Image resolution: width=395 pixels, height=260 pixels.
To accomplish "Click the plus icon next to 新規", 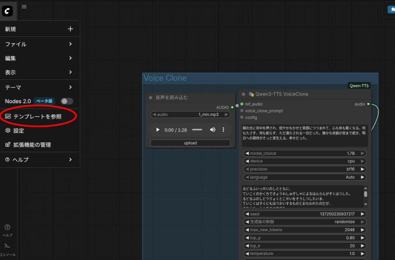I will coord(70,29).
